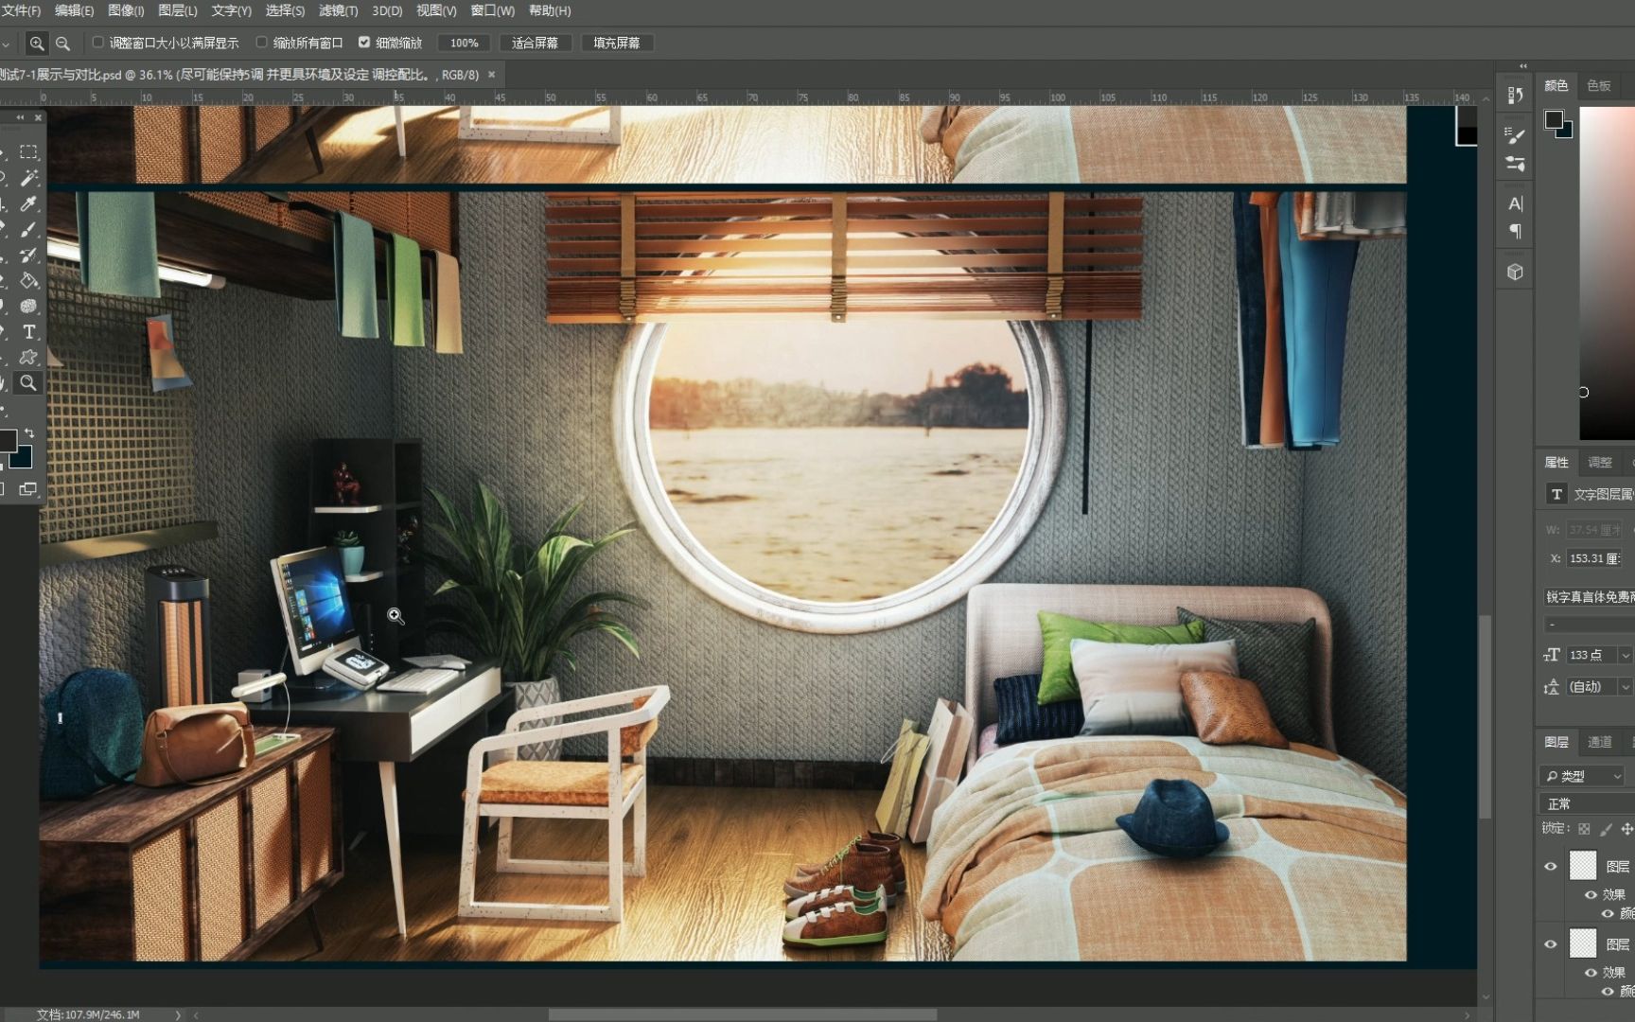Open the Paragraph panel icon
This screenshot has height=1022, width=1635.
click(x=1515, y=231)
